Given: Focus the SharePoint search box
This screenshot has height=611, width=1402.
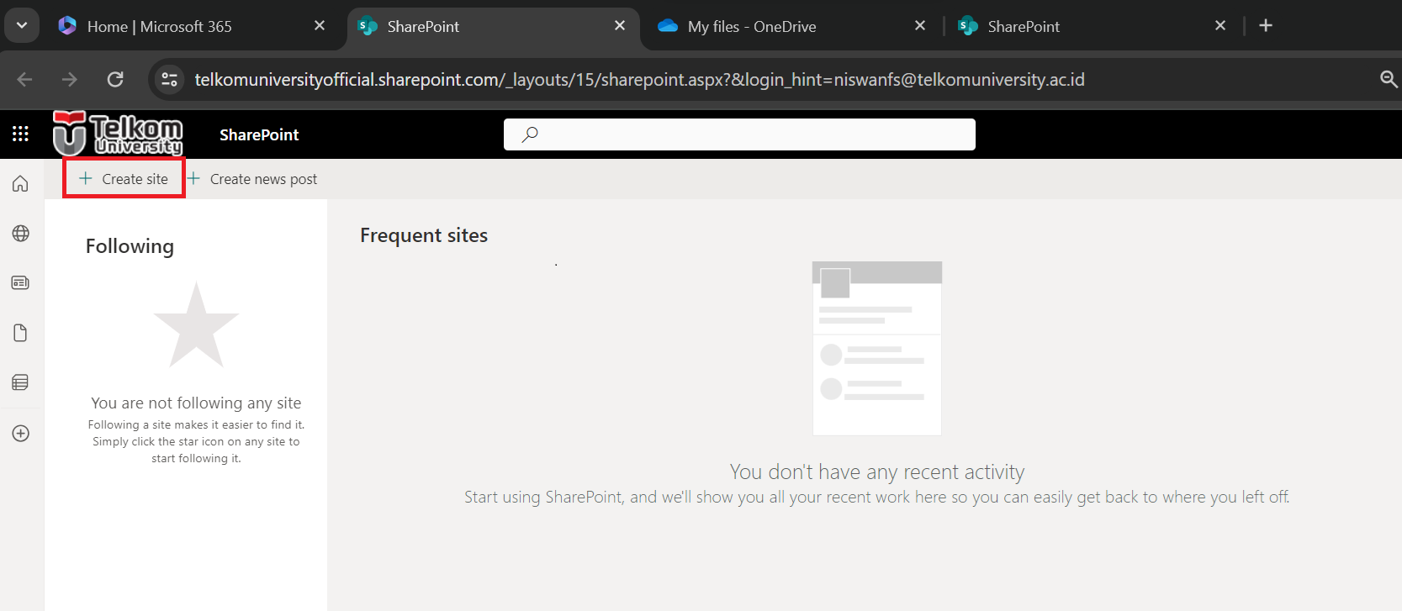Looking at the screenshot, I should (x=739, y=134).
